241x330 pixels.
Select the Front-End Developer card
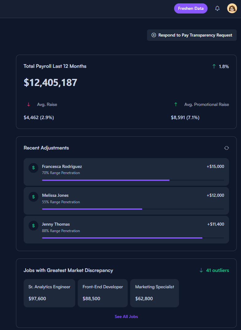coord(103,293)
